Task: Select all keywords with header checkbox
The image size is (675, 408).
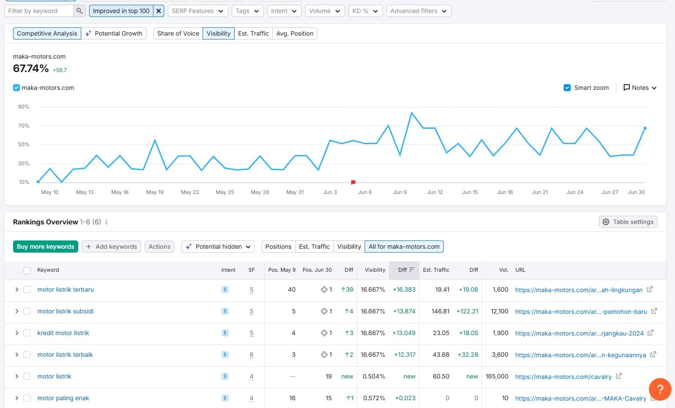Action: tap(27, 270)
